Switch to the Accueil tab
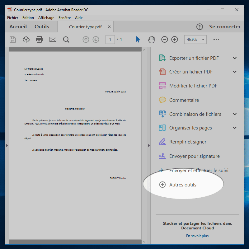This screenshot has height=249, width=249. (x=18, y=26)
